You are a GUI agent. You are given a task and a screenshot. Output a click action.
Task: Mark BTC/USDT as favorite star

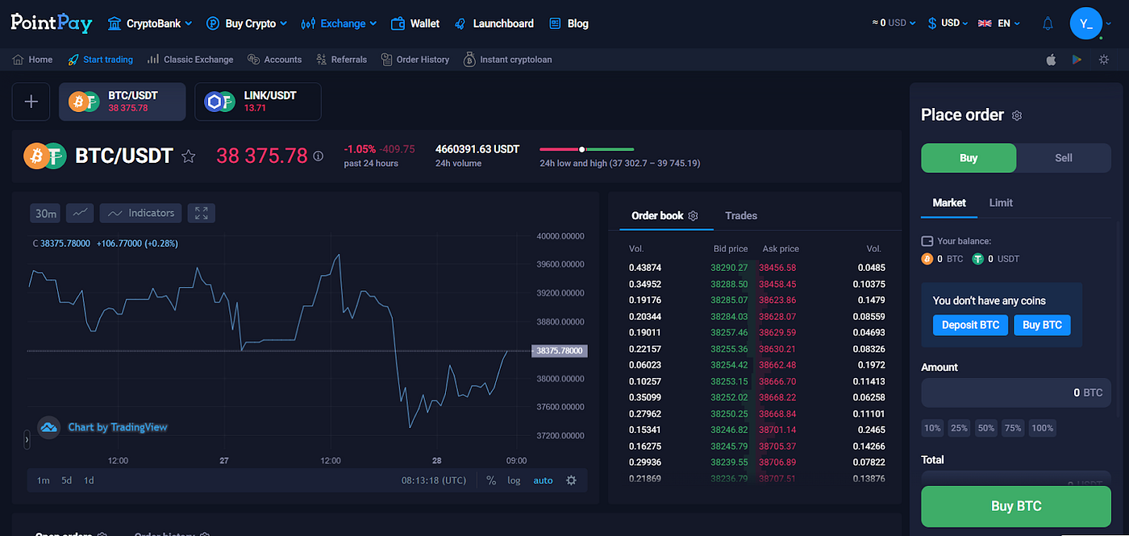189,156
